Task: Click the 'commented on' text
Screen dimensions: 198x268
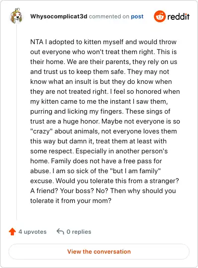Action: (x=109, y=16)
